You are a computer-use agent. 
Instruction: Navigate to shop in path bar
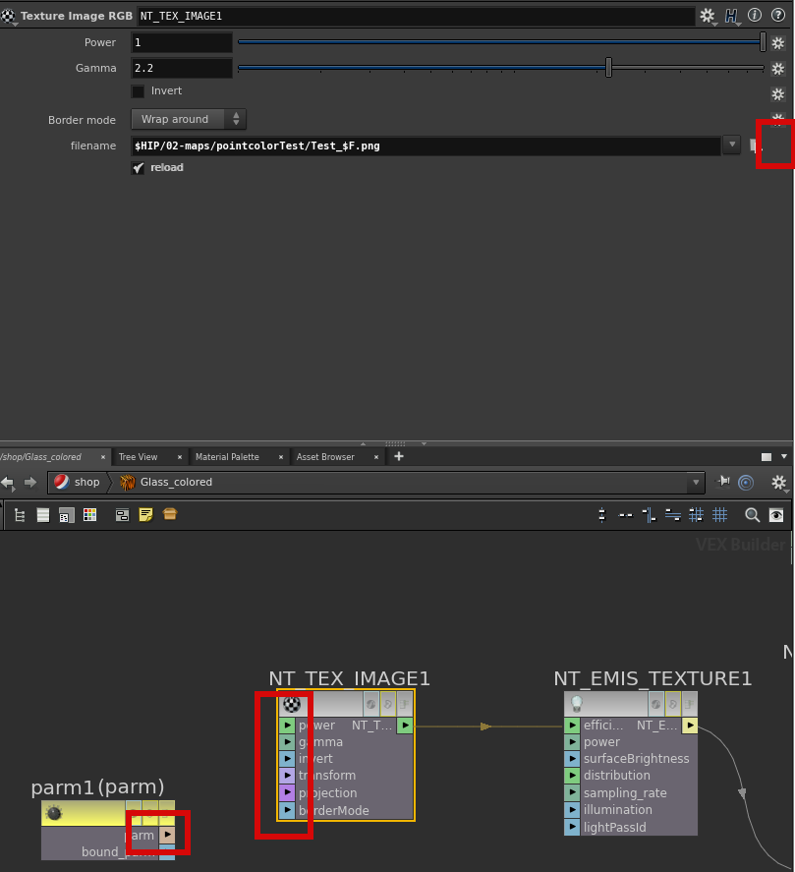click(78, 482)
